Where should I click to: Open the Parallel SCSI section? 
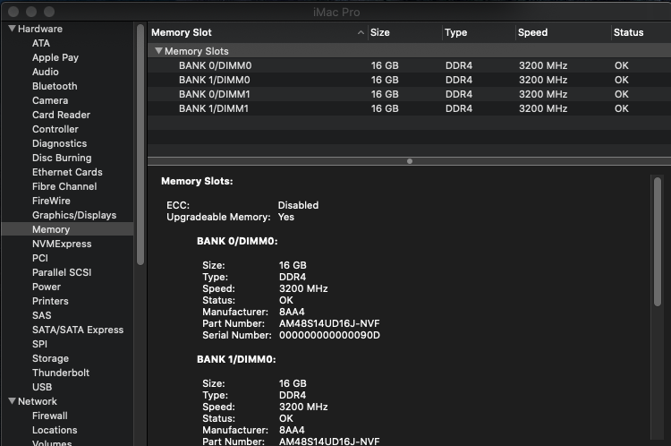click(62, 272)
